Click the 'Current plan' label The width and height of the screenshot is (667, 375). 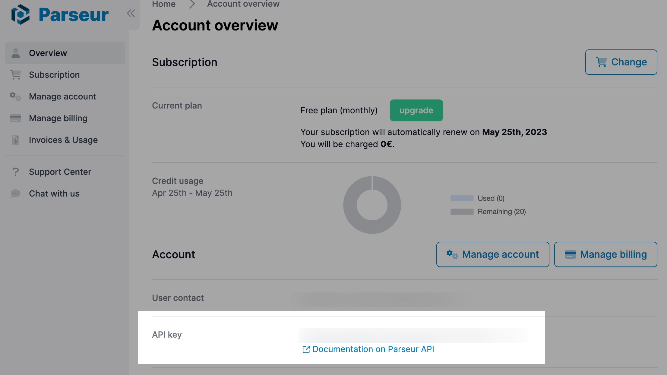[x=177, y=106]
